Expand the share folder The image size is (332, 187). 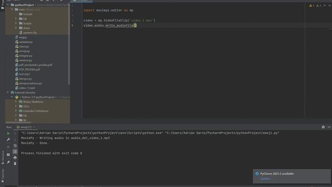click(16, 28)
